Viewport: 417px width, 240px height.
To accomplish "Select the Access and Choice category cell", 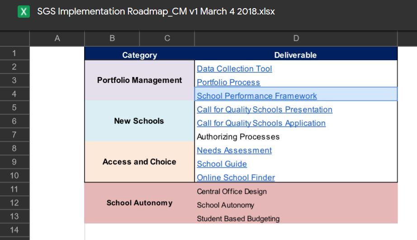I will [139, 162].
